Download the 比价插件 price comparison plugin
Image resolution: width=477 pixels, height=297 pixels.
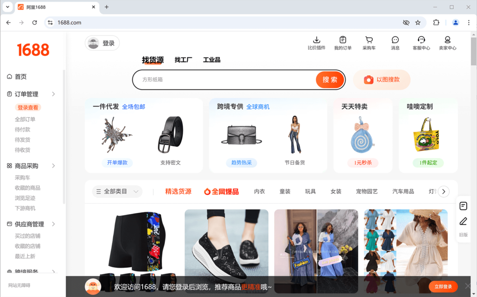tap(317, 43)
